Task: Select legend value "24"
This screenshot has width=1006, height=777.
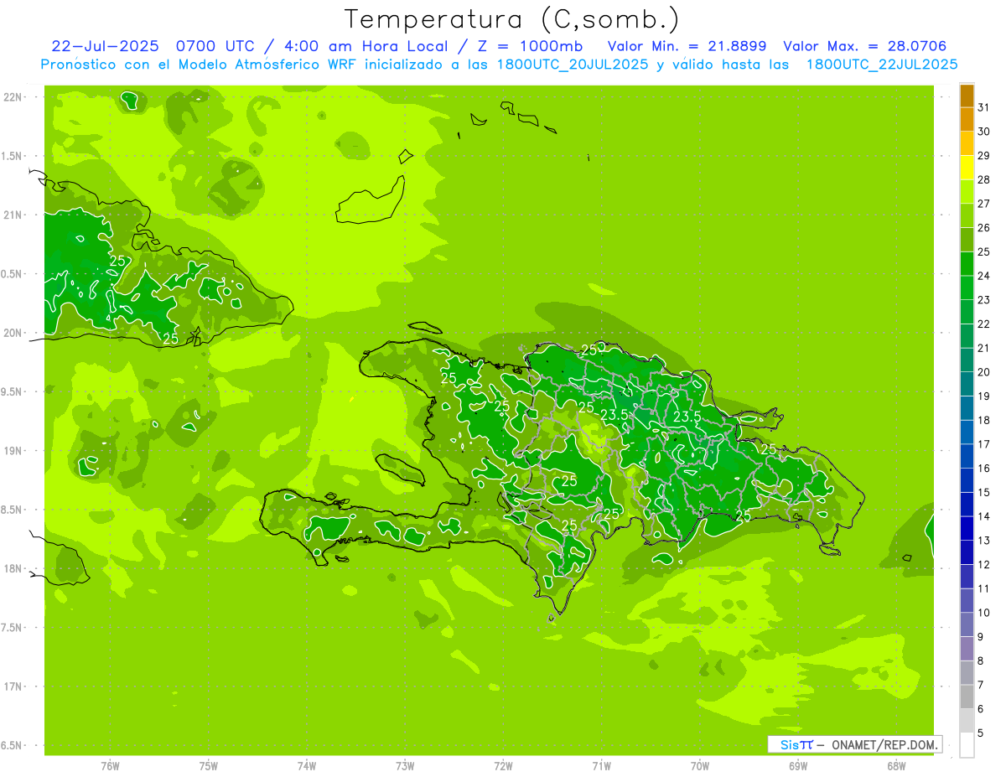Action: click(983, 276)
